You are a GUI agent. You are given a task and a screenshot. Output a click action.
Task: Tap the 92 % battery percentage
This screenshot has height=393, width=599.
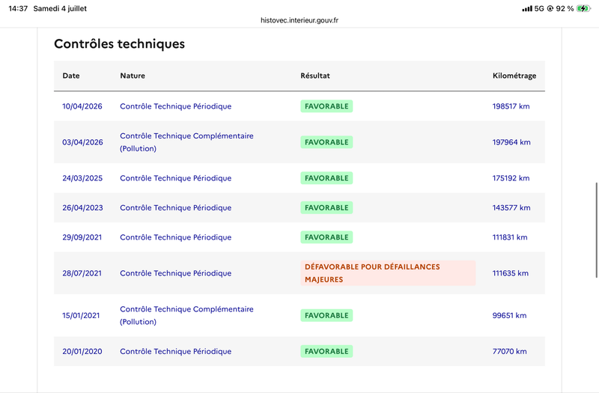click(565, 8)
